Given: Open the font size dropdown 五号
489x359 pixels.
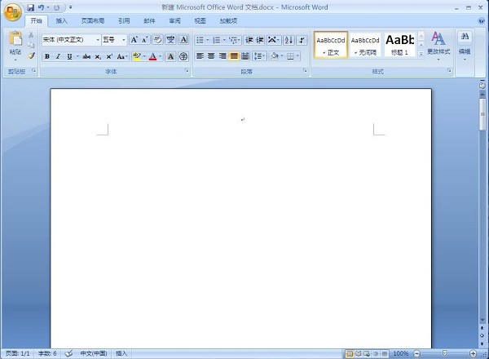Looking at the screenshot, I should click(x=124, y=40).
